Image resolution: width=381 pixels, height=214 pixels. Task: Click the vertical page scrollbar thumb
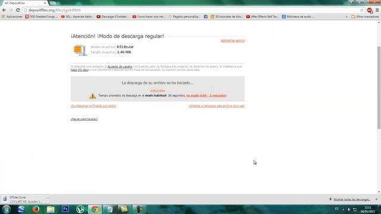(379, 87)
